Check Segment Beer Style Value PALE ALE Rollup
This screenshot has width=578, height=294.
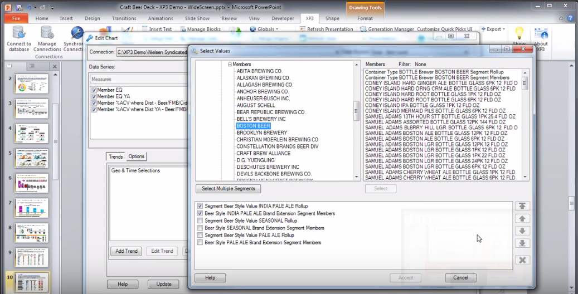(x=200, y=235)
